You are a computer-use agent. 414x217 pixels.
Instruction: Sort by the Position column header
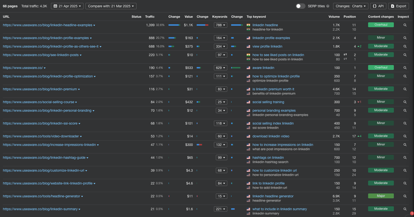coord(350,17)
